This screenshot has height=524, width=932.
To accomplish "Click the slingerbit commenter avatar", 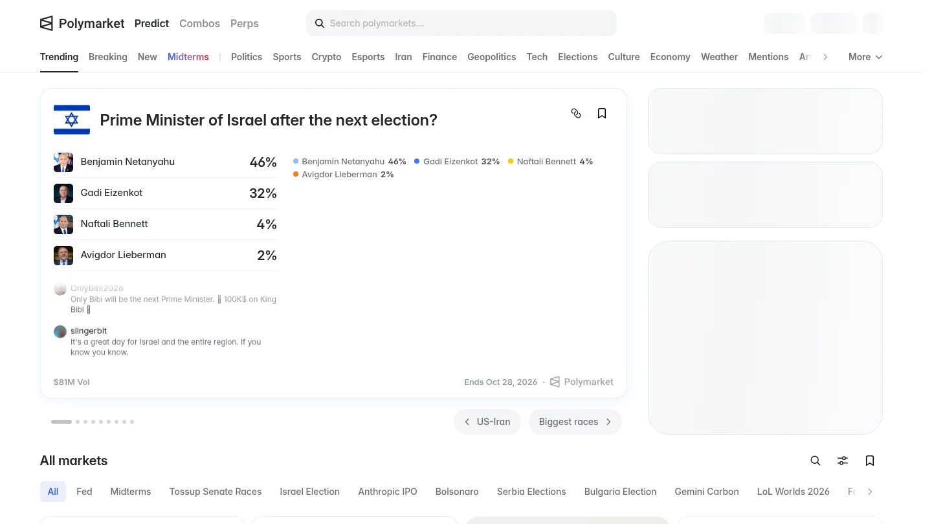I will [60, 332].
